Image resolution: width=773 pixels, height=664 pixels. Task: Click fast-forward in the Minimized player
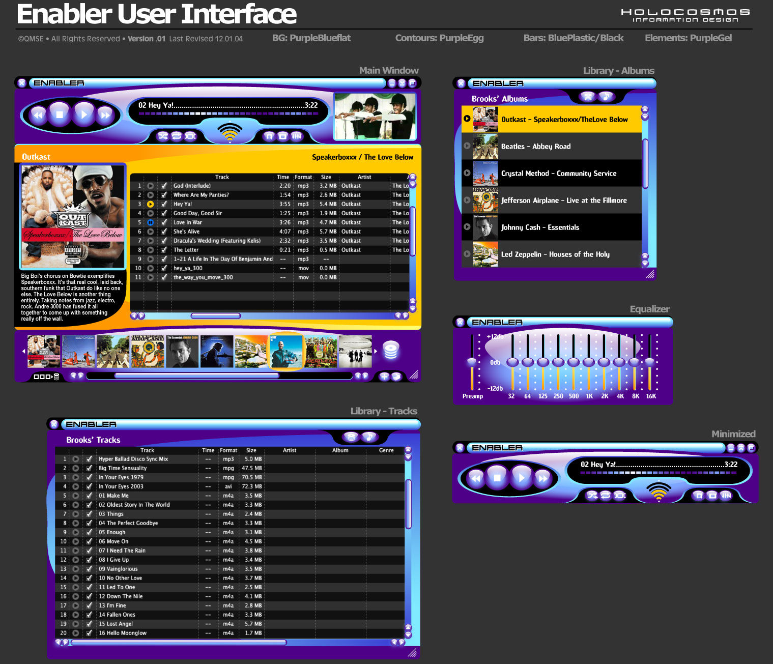point(542,478)
